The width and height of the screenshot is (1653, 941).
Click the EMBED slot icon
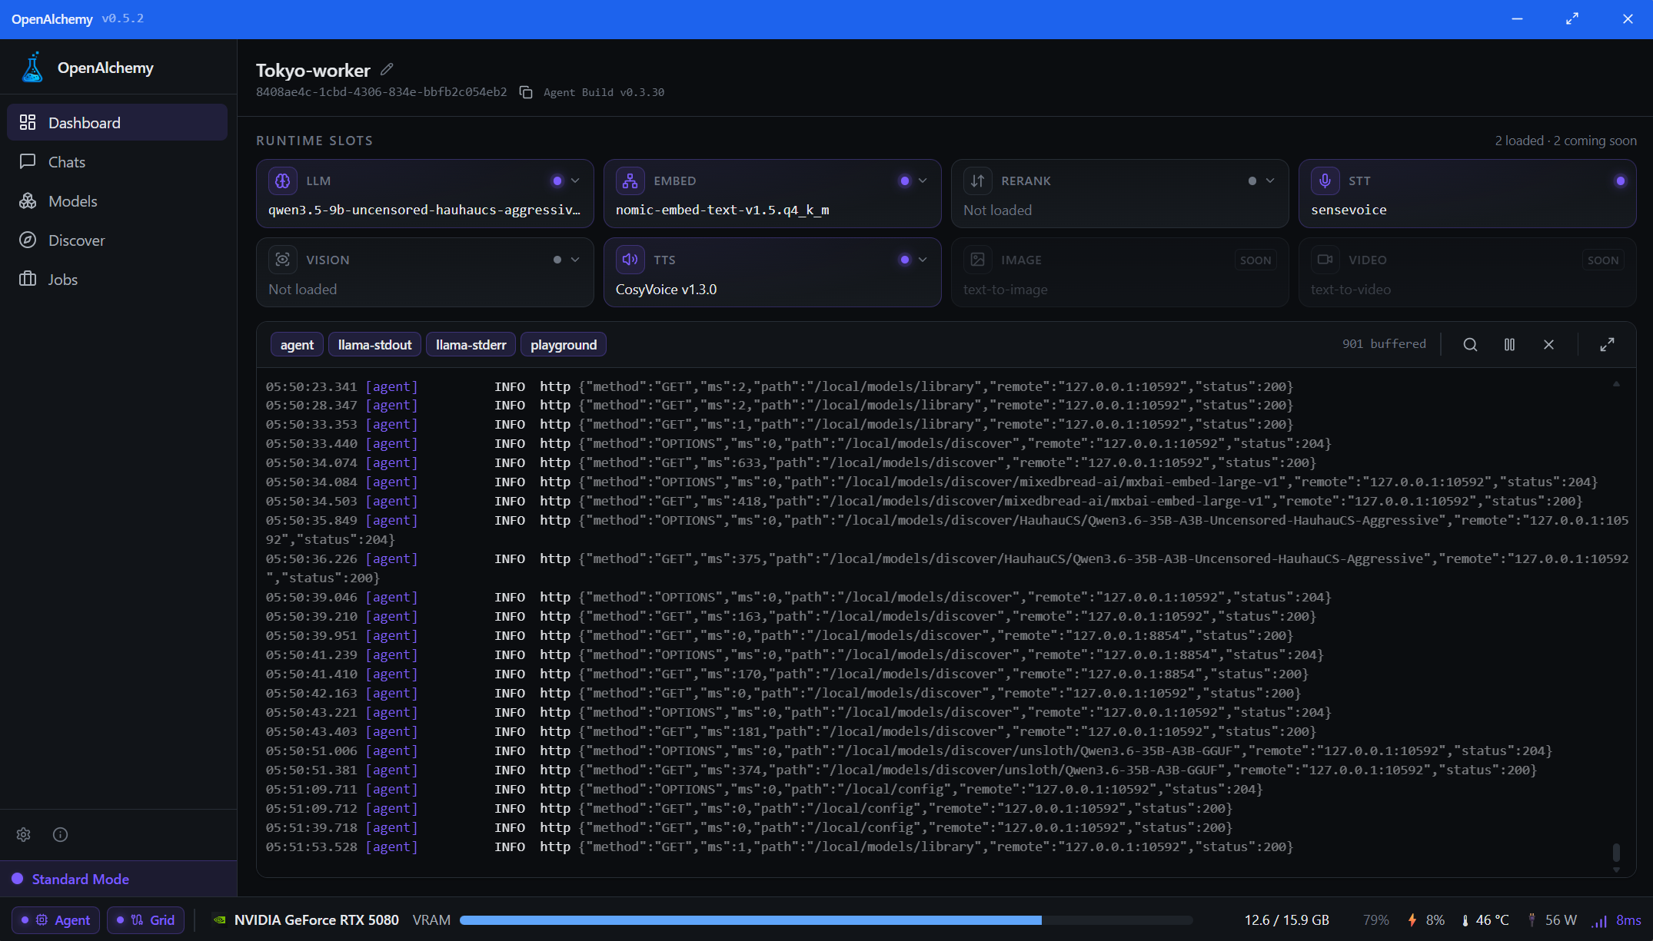click(630, 181)
